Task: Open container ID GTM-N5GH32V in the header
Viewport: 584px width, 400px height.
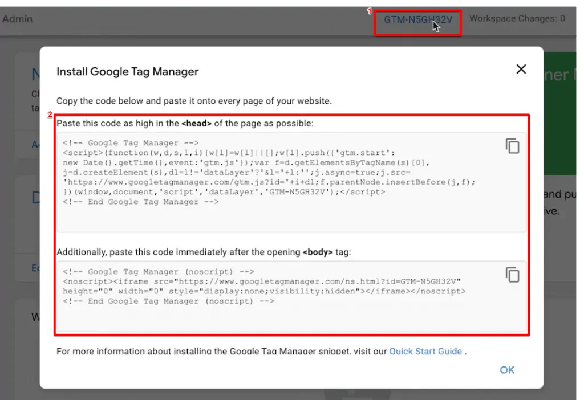Action: tap(417, 18)
